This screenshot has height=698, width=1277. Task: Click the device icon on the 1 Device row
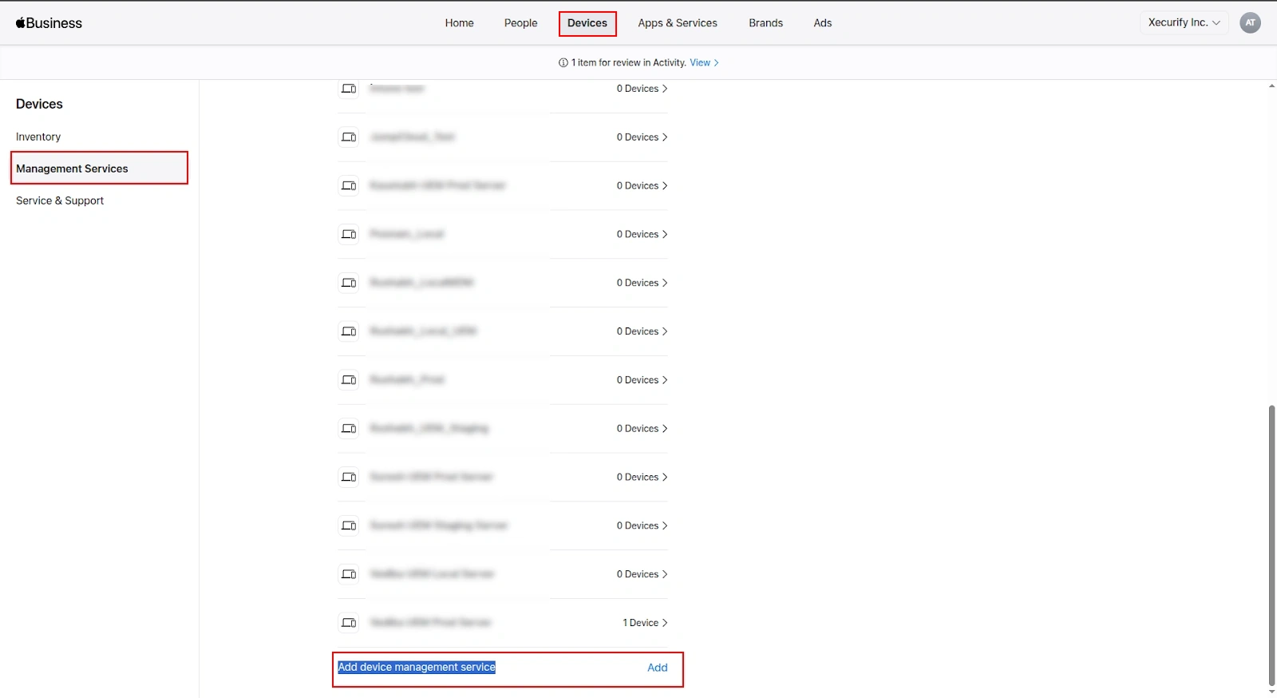tap(349, 622)
